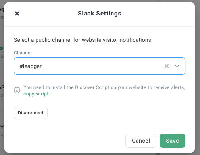Click the green checkmark badge behind the dialog
200x155 pixels.
click(x=1, y=48)
